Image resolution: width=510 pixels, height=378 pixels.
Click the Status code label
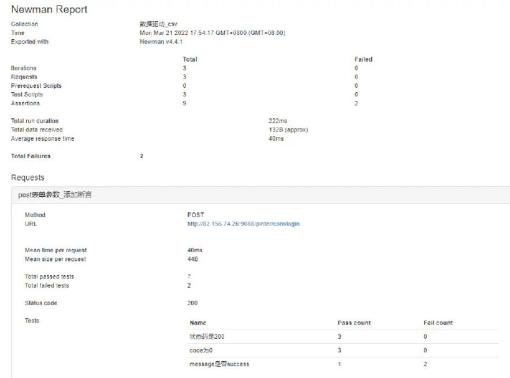tap(41, 303)
